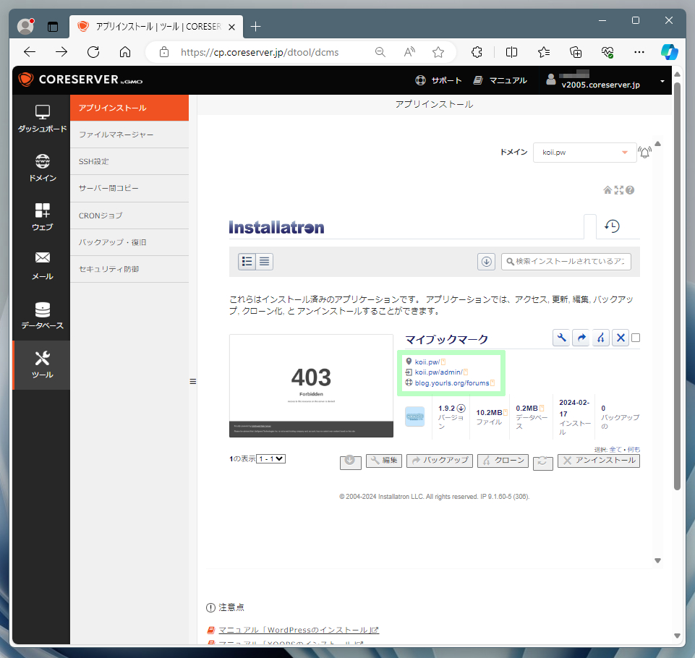Click clone icon for マイブックマーク
695x658 pixels.
[600, 338]
